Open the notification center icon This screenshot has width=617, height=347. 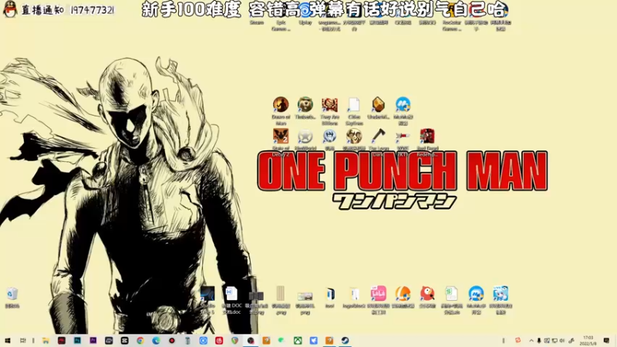[x=606, y=341]
